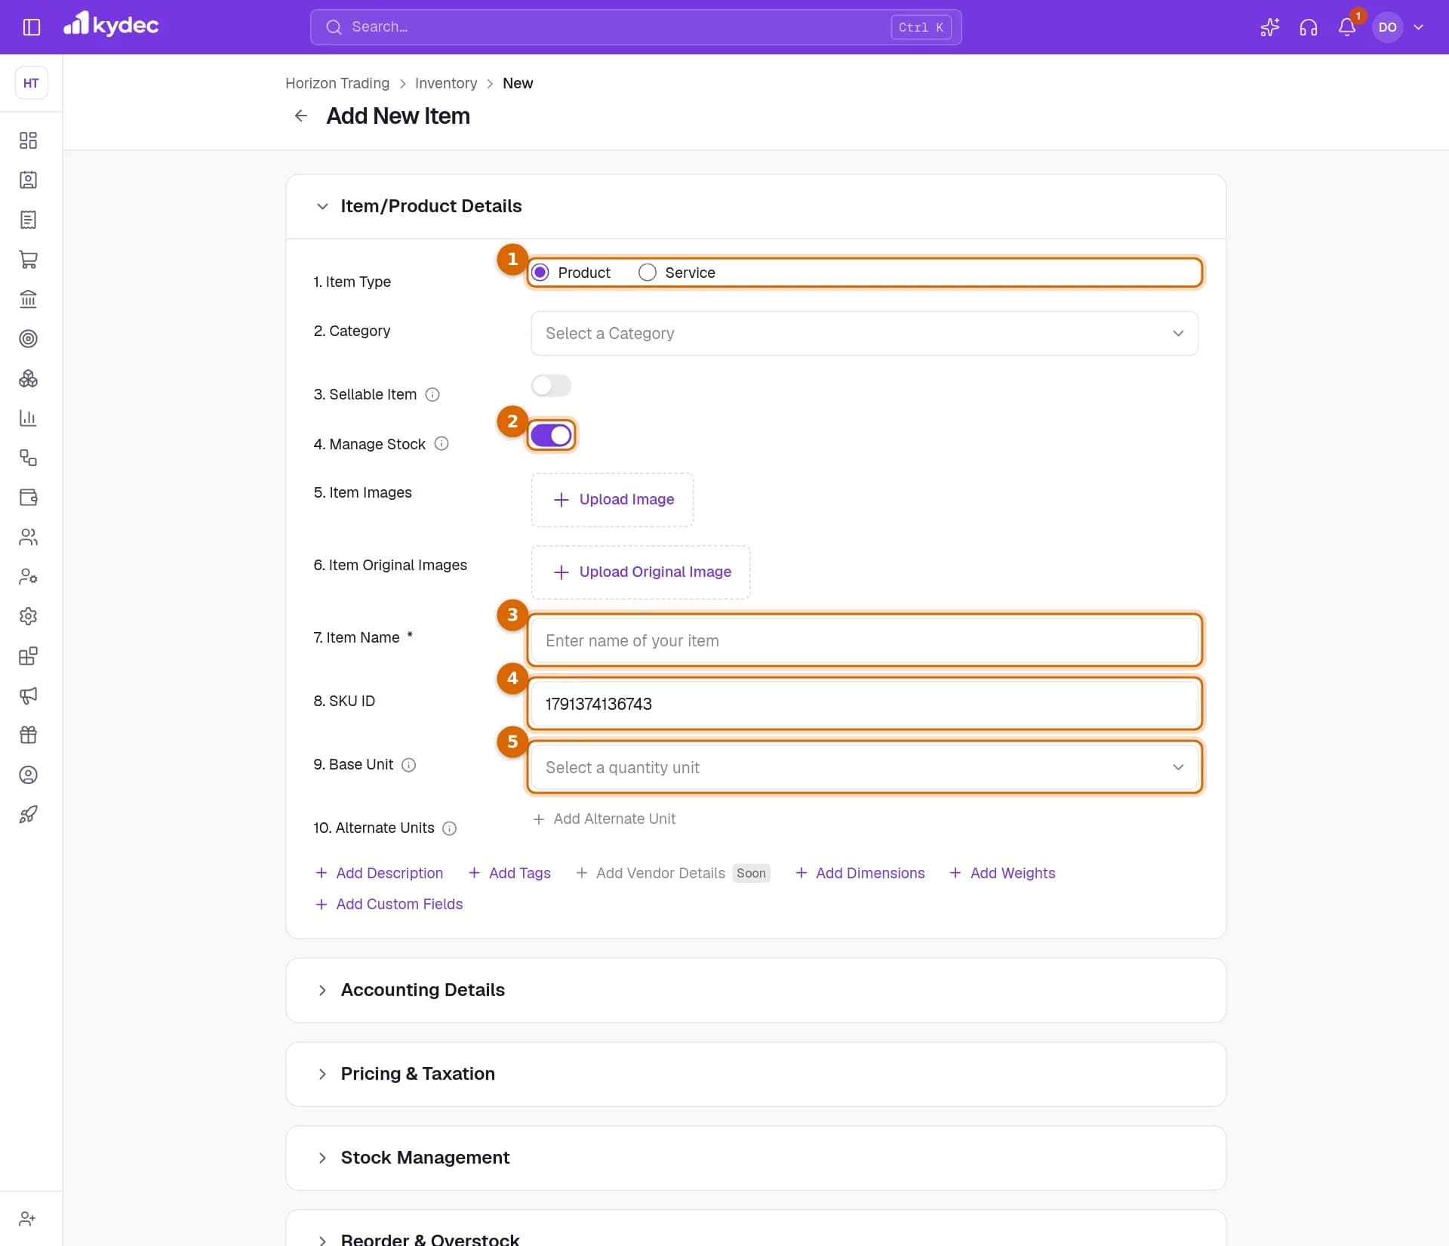The height and width of the screenshot is (1246, 1449).
Task: Toggle the sidebar panel icon
Action: click(31, 27)
